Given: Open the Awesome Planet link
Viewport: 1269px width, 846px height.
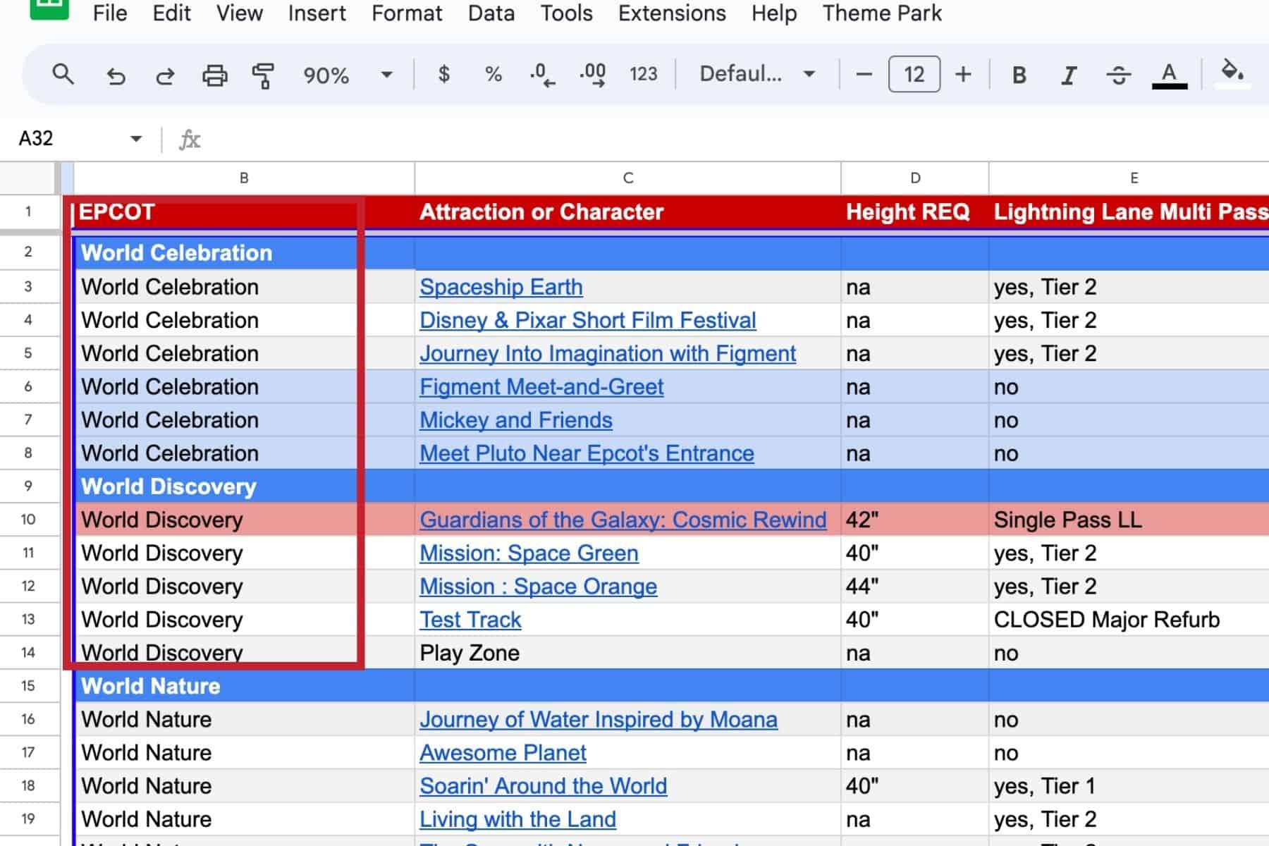Looking at the screenshot, I should [503, 753].
